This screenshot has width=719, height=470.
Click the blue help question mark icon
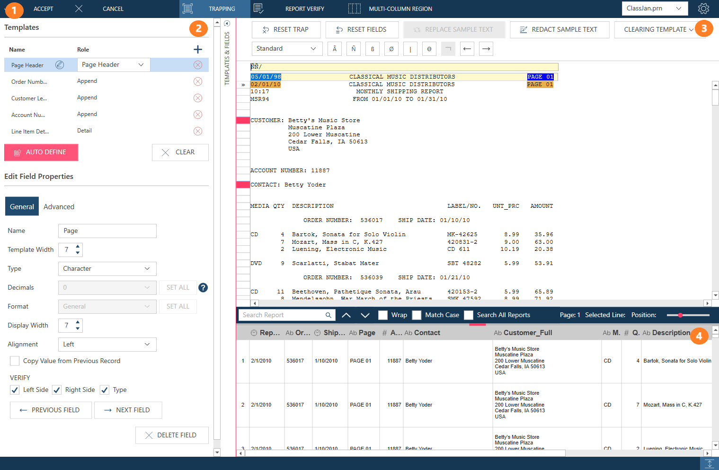pos(203,287)
